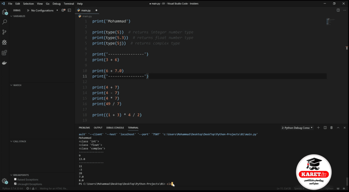Open editor More Actions ellipsis
This screenshot has height=192, width=349.
[x=344, y=10]
